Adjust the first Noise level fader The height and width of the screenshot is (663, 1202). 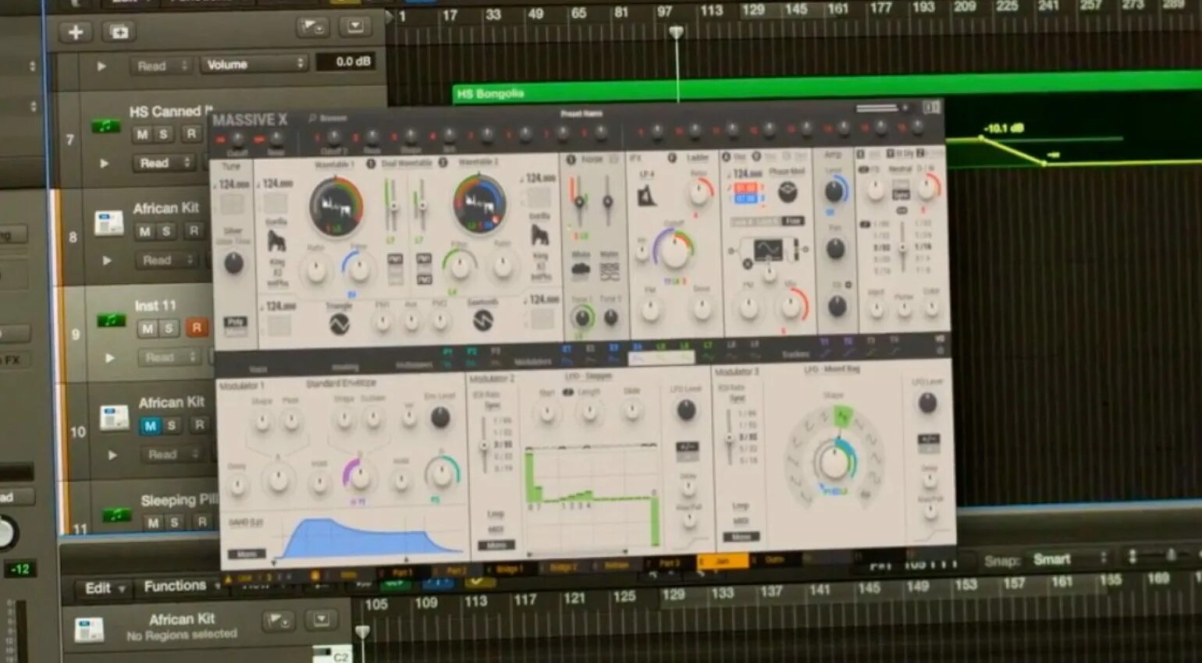578,200
